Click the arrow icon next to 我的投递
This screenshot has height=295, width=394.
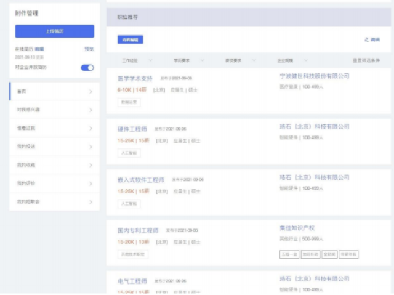coord(90,147)
